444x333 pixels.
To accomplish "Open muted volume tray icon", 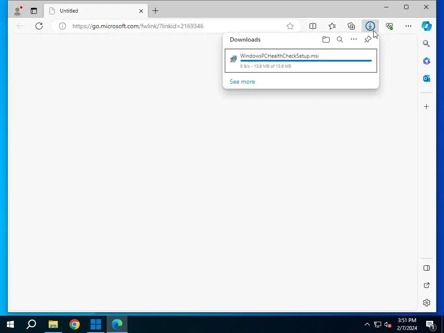I will coord(388,324).
